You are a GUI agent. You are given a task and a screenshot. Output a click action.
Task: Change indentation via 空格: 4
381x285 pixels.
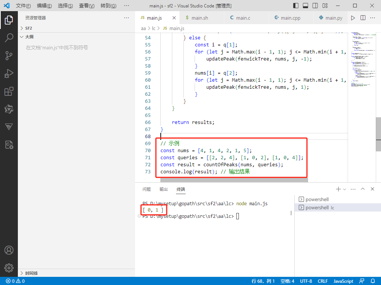[287, 281]
